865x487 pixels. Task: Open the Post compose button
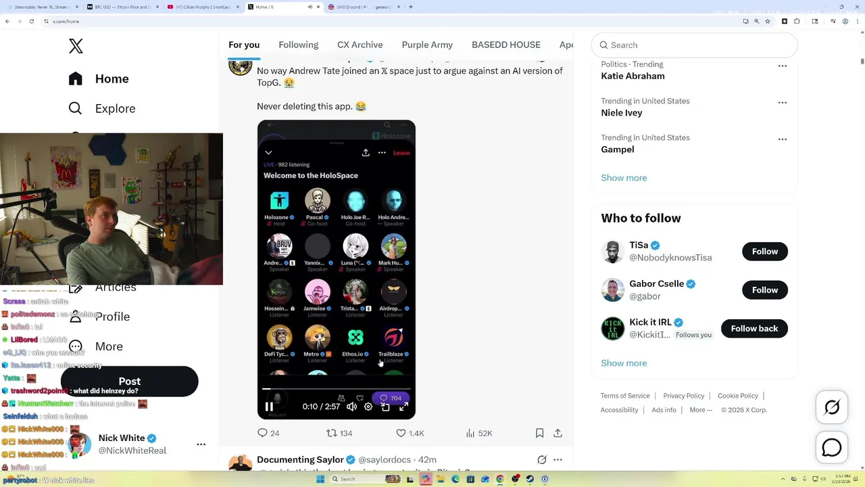coord(129,381)
